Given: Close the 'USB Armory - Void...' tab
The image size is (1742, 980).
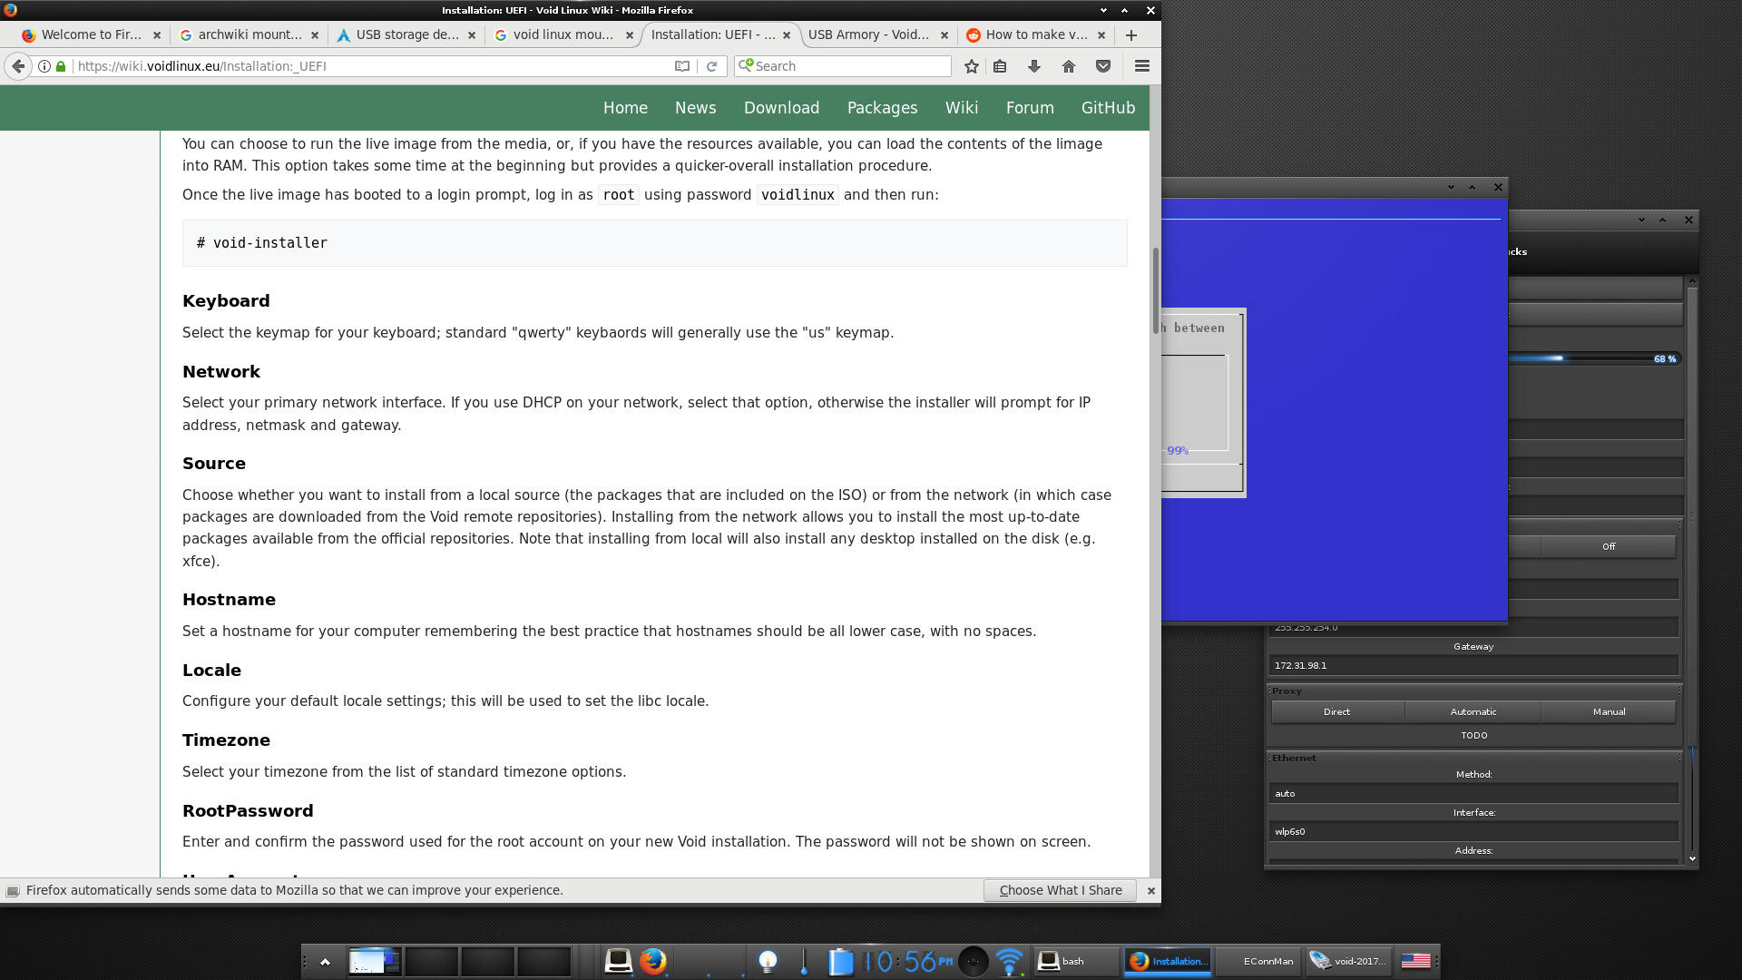Looking at the screenshot, I should point(944,35).
